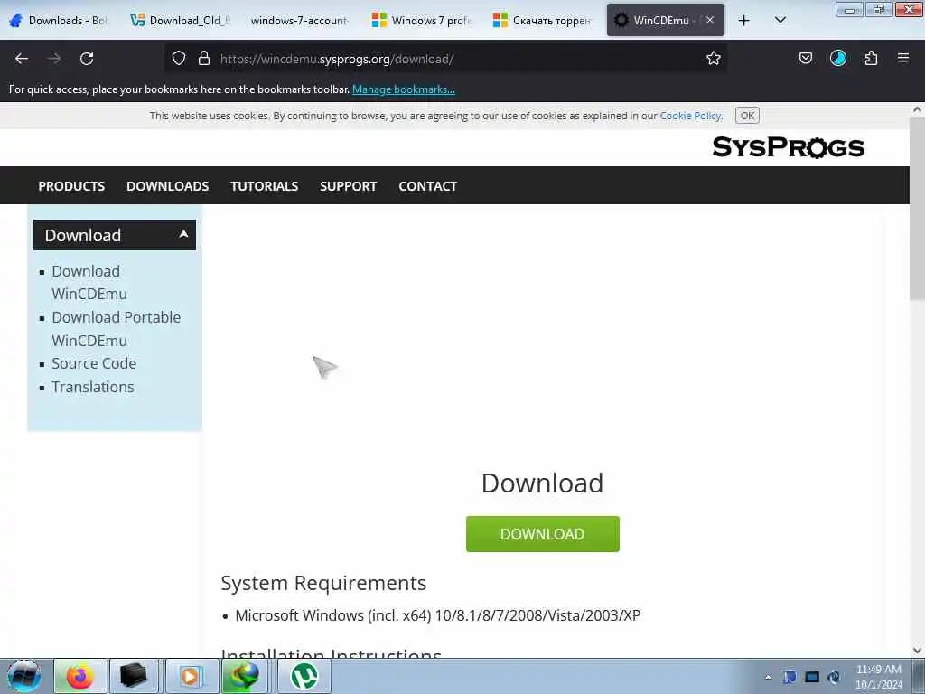Bookmark this page with the star icon
The width and height of the screenshot is (925, 694).
tap(714, 58)
